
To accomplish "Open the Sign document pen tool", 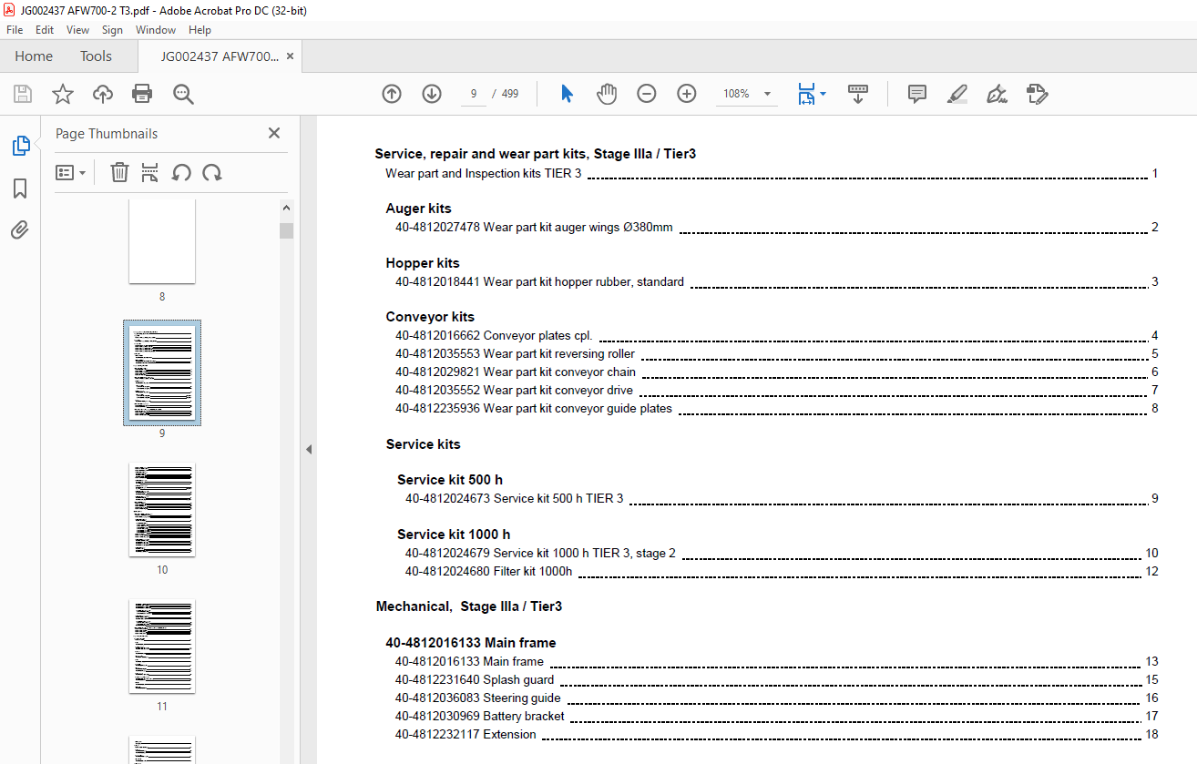I will pyautogui.click(x=997, y=94).
